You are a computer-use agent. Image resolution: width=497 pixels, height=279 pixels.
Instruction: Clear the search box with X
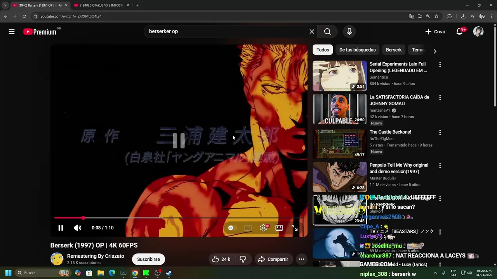[312, 32]
